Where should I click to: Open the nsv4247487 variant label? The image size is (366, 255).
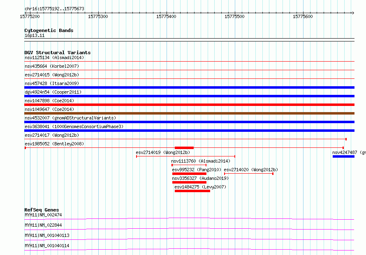click(349, 152)
